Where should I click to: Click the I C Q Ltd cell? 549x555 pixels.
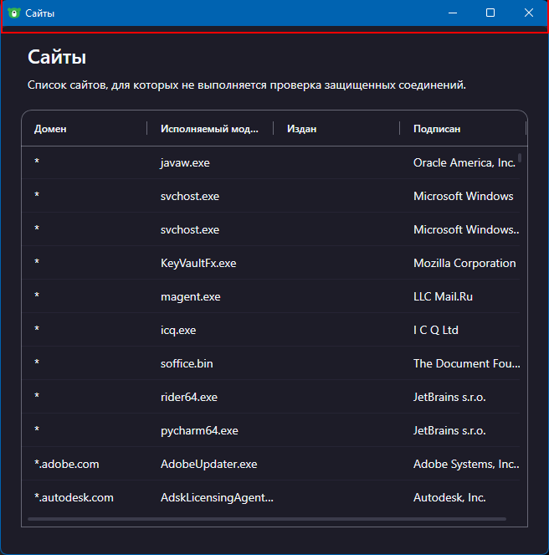[436, 331]
